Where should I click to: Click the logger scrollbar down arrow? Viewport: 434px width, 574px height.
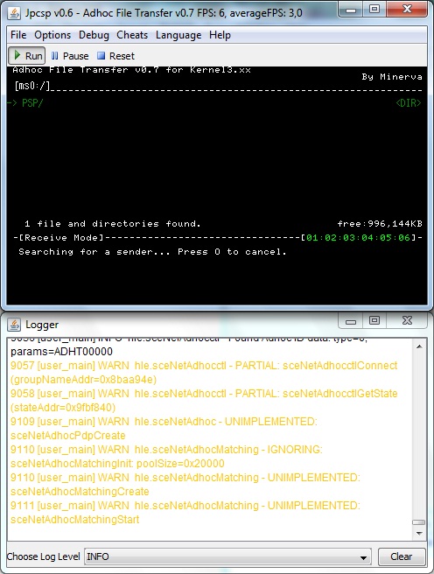tap(419, 534)
